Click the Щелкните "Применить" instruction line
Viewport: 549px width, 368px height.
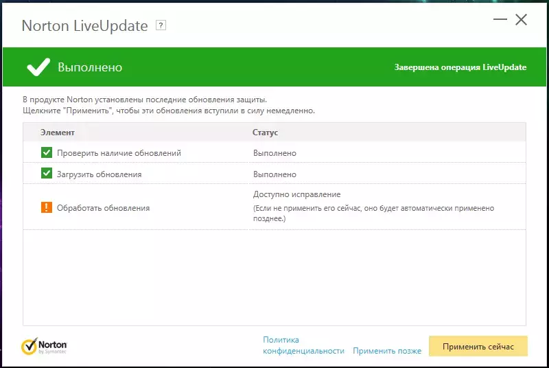[168, 111]
